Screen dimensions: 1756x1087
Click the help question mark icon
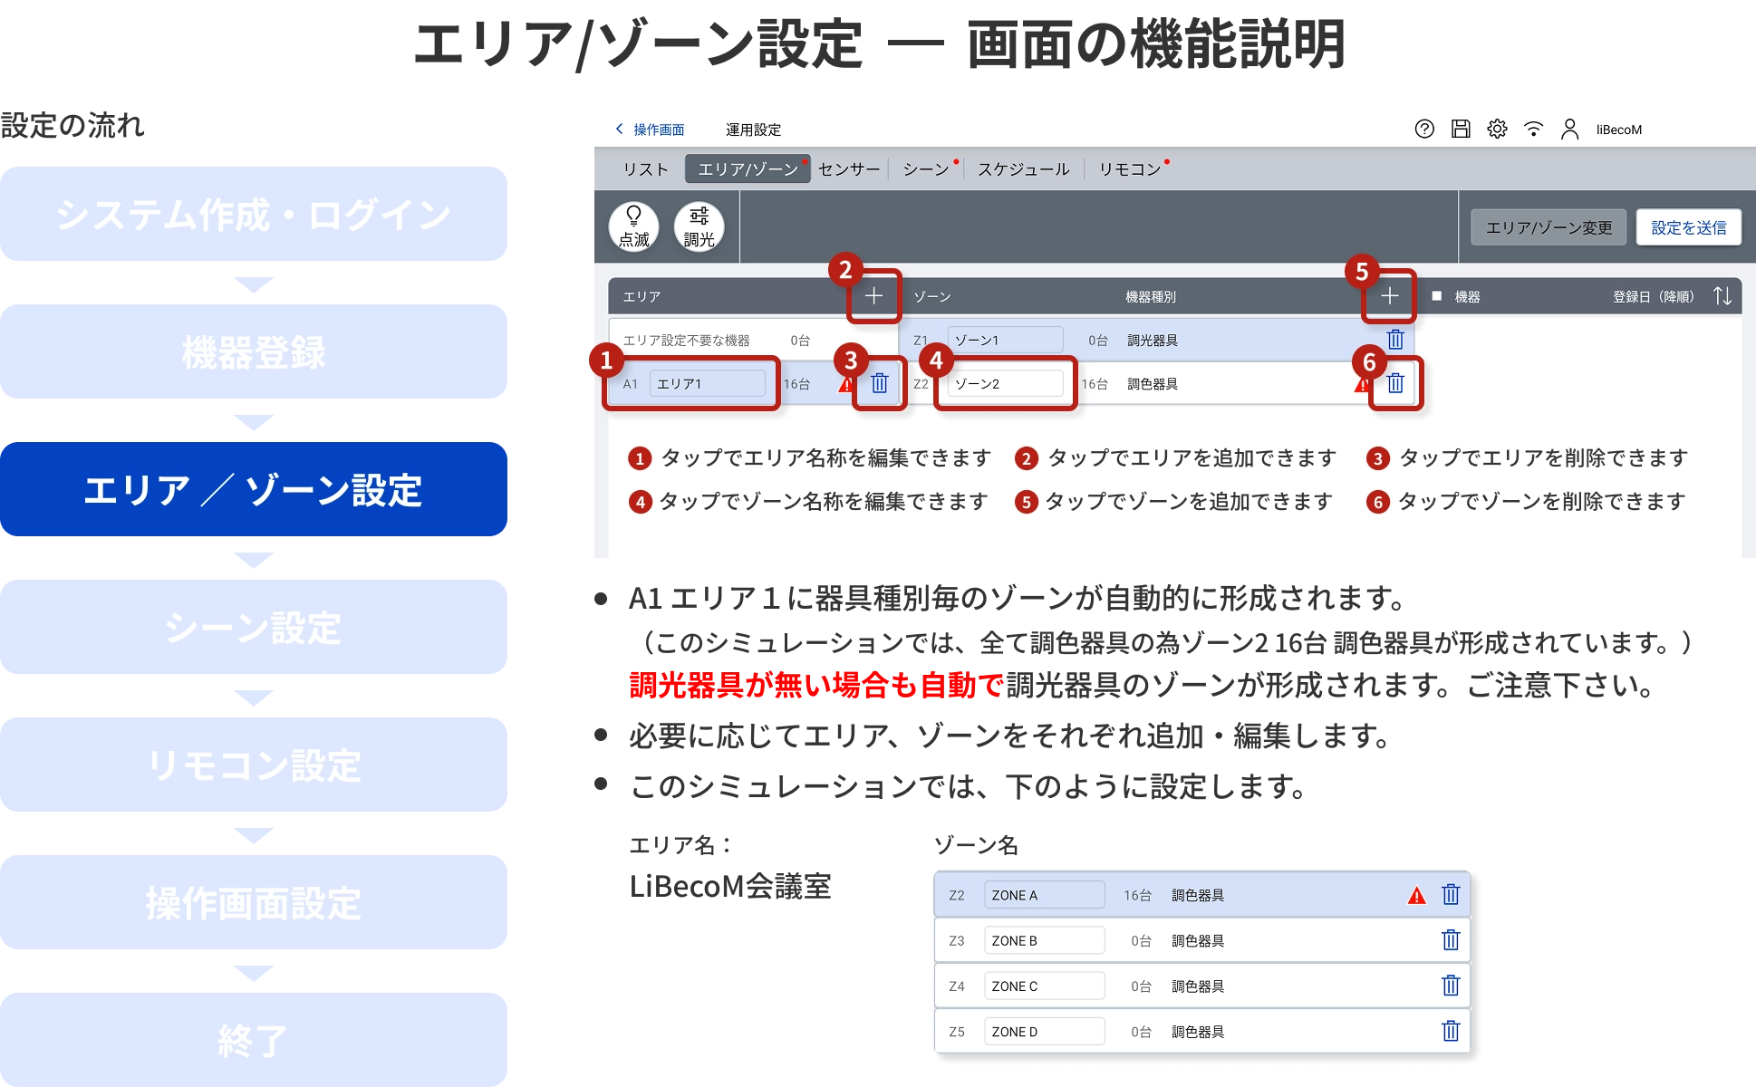[1424, 129]
